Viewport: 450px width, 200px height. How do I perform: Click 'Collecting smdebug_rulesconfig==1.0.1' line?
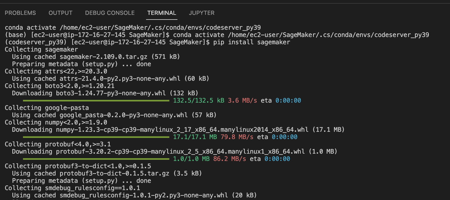click(x=72, y=188)
